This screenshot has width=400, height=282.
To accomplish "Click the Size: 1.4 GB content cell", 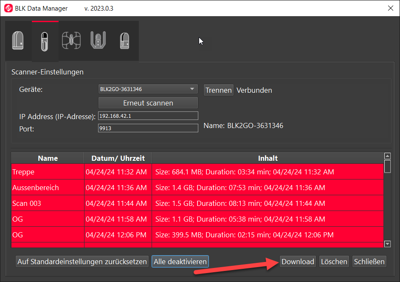I will point(268,188).
